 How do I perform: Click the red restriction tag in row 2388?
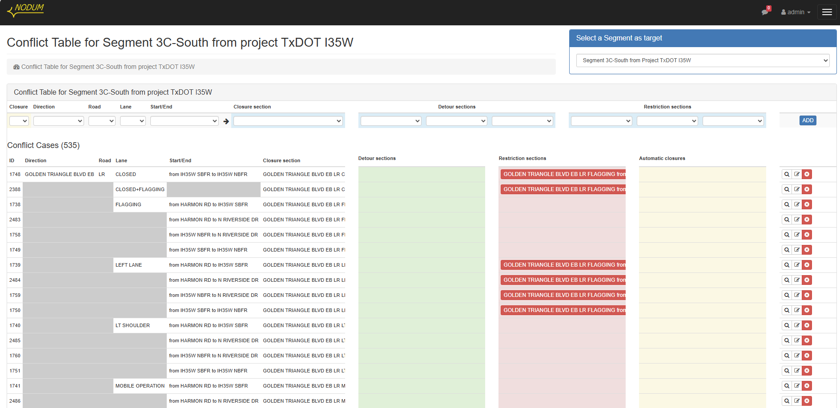pyautogui.click(x=563, y=189)
